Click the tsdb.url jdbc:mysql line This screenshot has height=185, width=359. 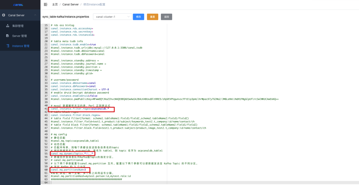pos(97,48)
